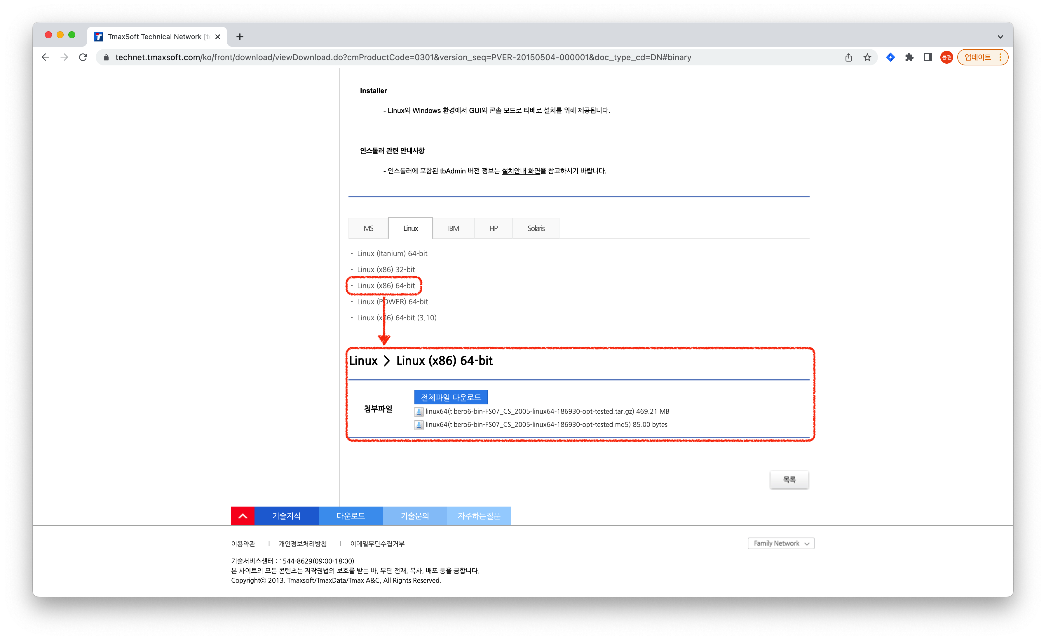1046x640 pixels.
Task: Open the 이메일무단수집거부 footer link
Action: click(x=377, y=544)
